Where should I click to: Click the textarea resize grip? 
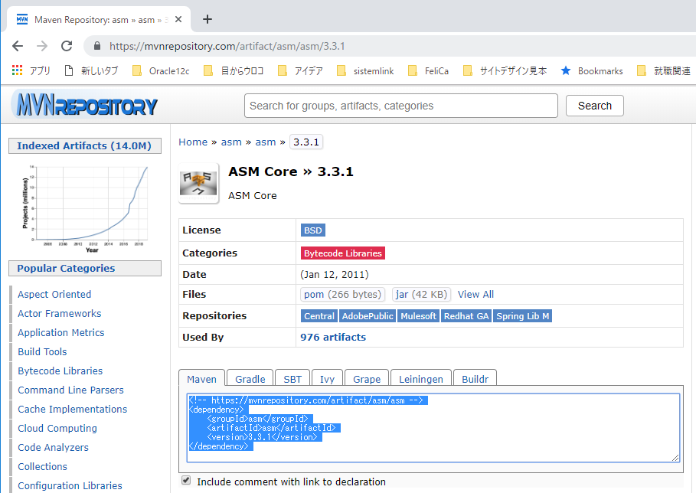675,458
